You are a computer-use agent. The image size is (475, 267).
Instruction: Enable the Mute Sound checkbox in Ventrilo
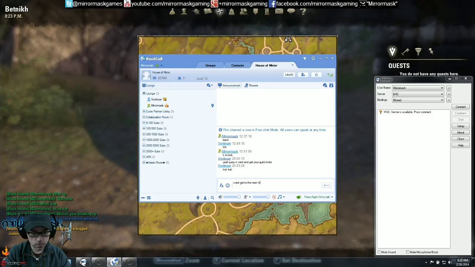pos(379,252)
